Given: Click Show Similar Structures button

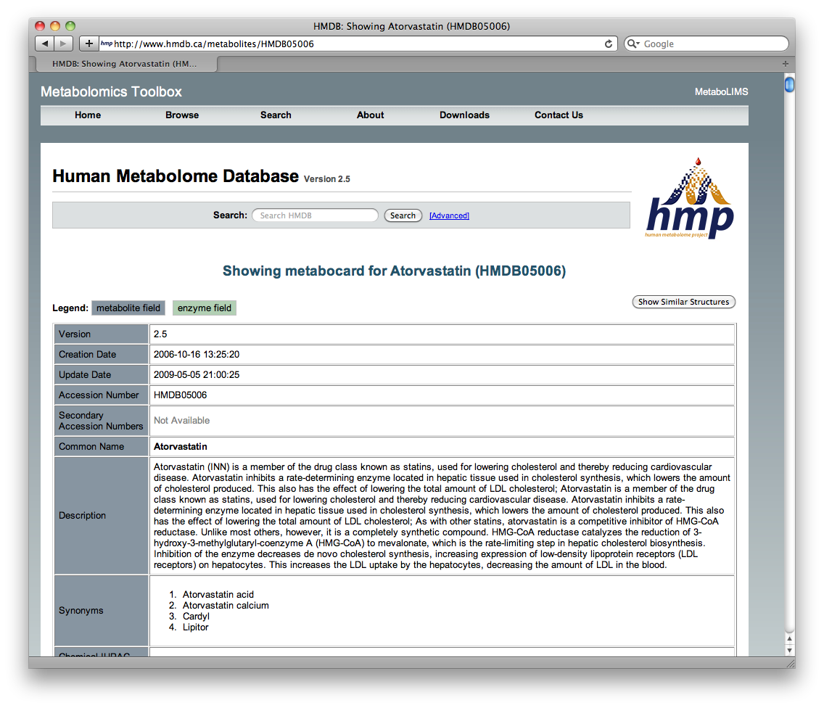Looking at the screenshot, I should click(x=683, y=302).
